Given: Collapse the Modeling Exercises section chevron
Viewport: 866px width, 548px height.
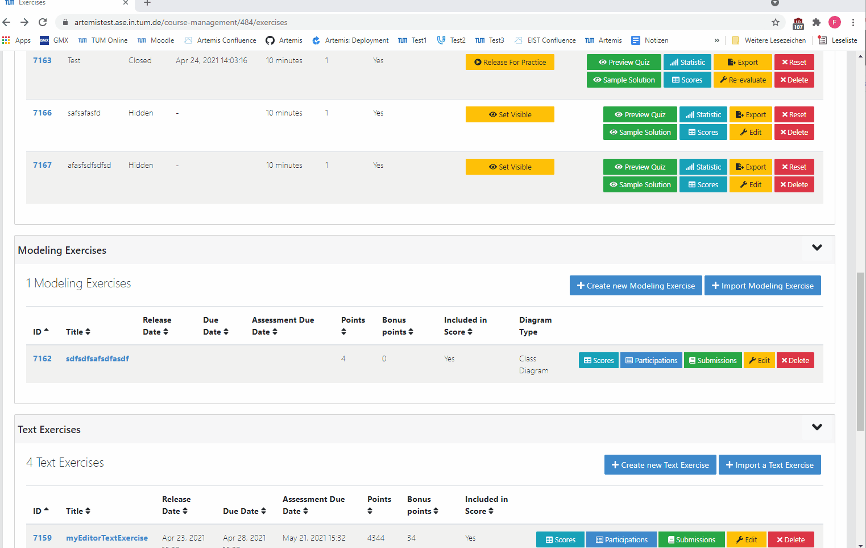Looking at the screenshot, I should pos(817,248).
